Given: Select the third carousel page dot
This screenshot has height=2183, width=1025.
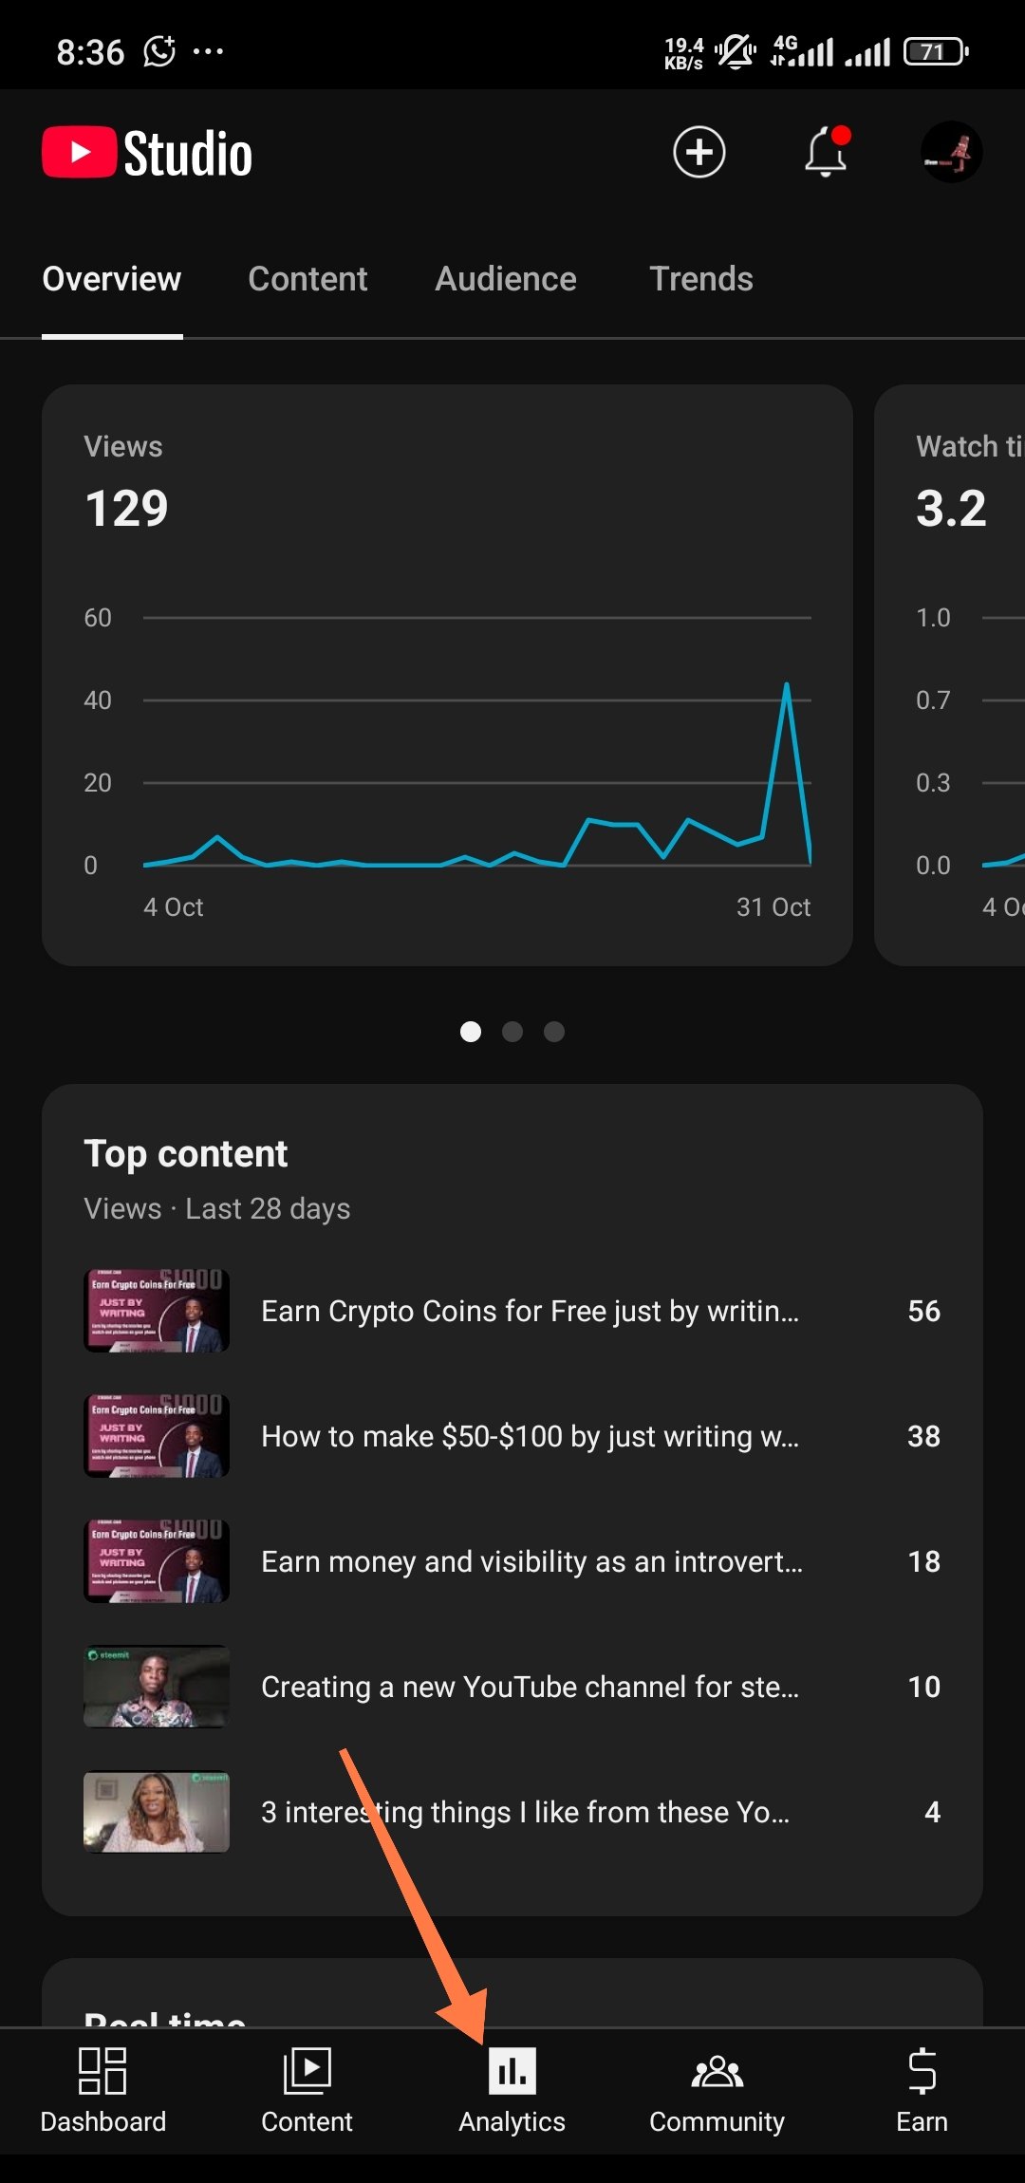Looking at the screenshot, I should [554, 1032].
